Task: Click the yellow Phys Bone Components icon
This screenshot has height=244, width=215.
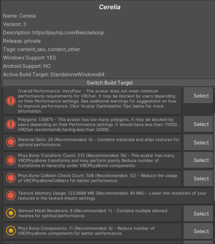Action: click(x=11, y=231)
